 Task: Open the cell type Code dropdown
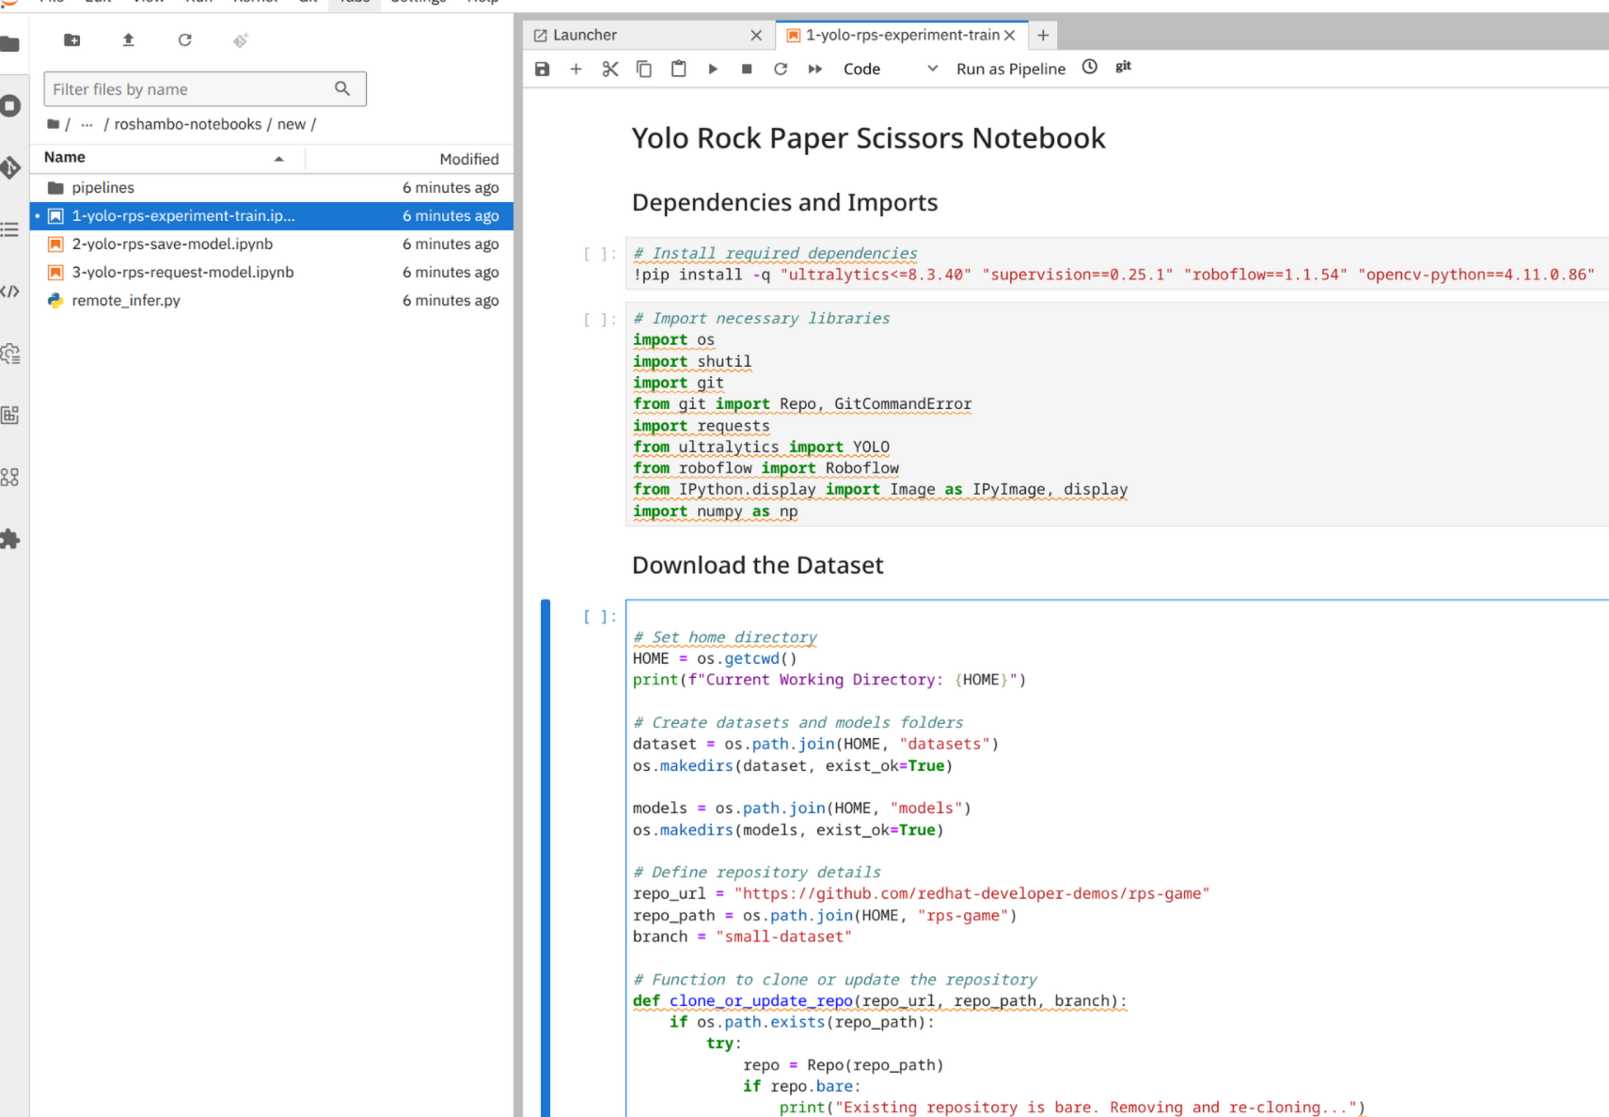click(890, 69)
